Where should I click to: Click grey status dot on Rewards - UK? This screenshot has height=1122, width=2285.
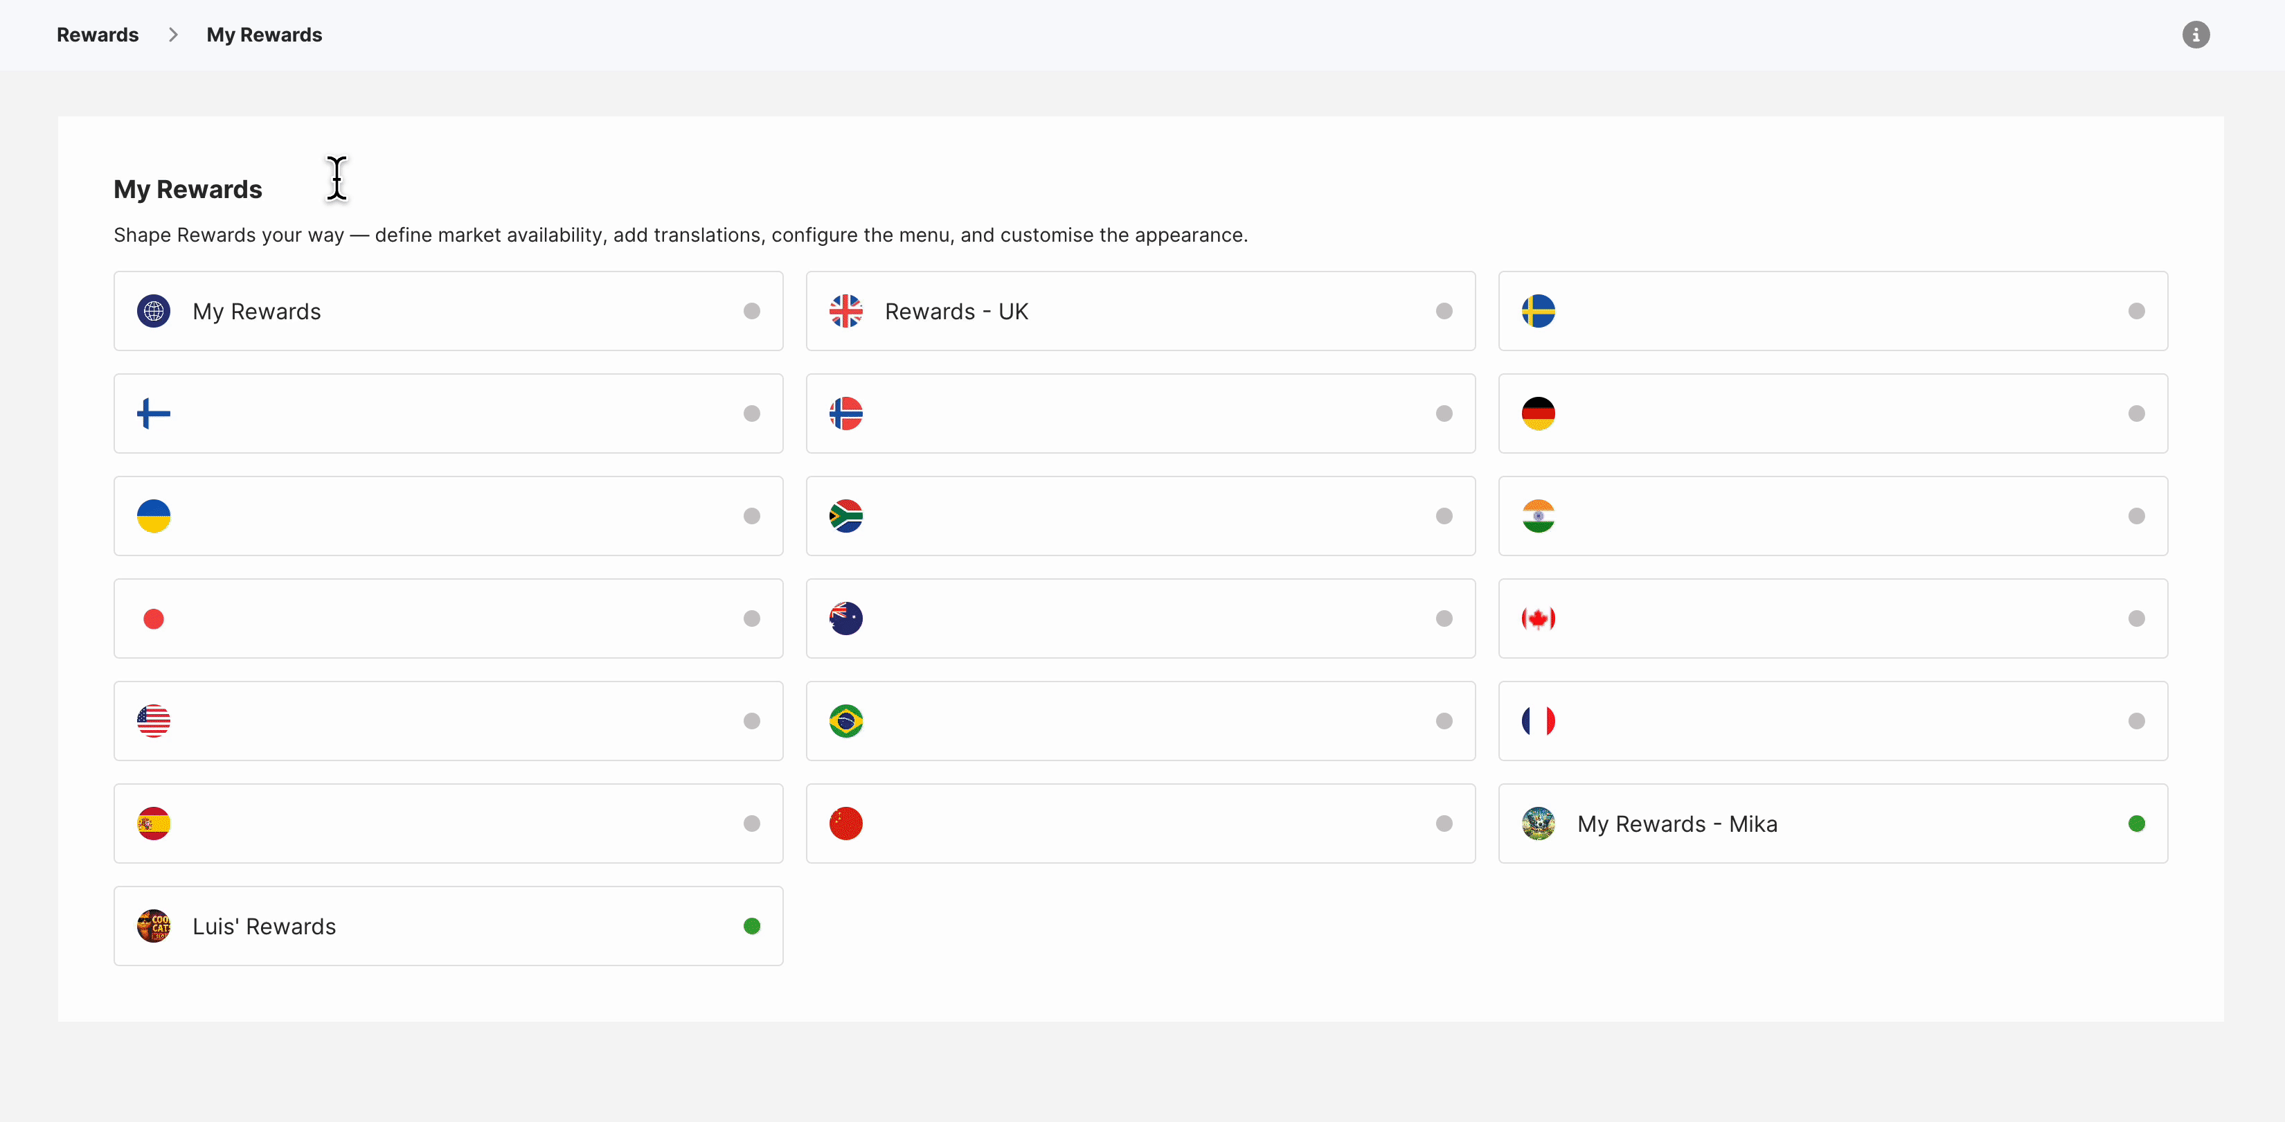click(x=1444, y=312)
